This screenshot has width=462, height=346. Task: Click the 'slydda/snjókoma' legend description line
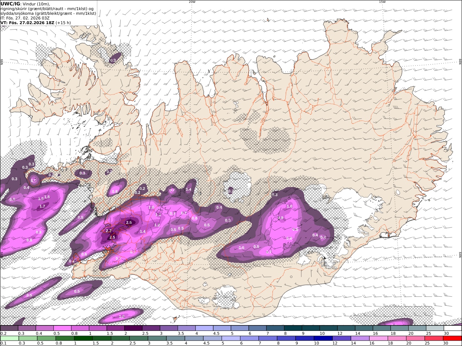[48, 13]
